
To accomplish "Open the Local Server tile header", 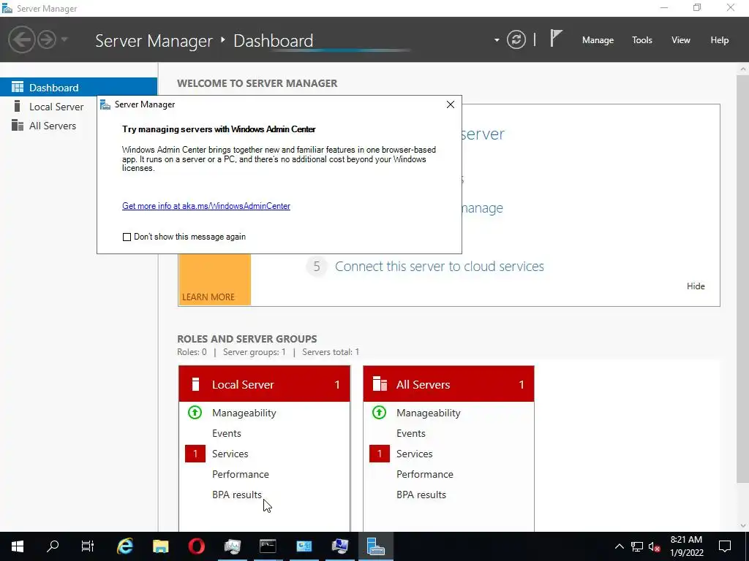I will point(264,384).
